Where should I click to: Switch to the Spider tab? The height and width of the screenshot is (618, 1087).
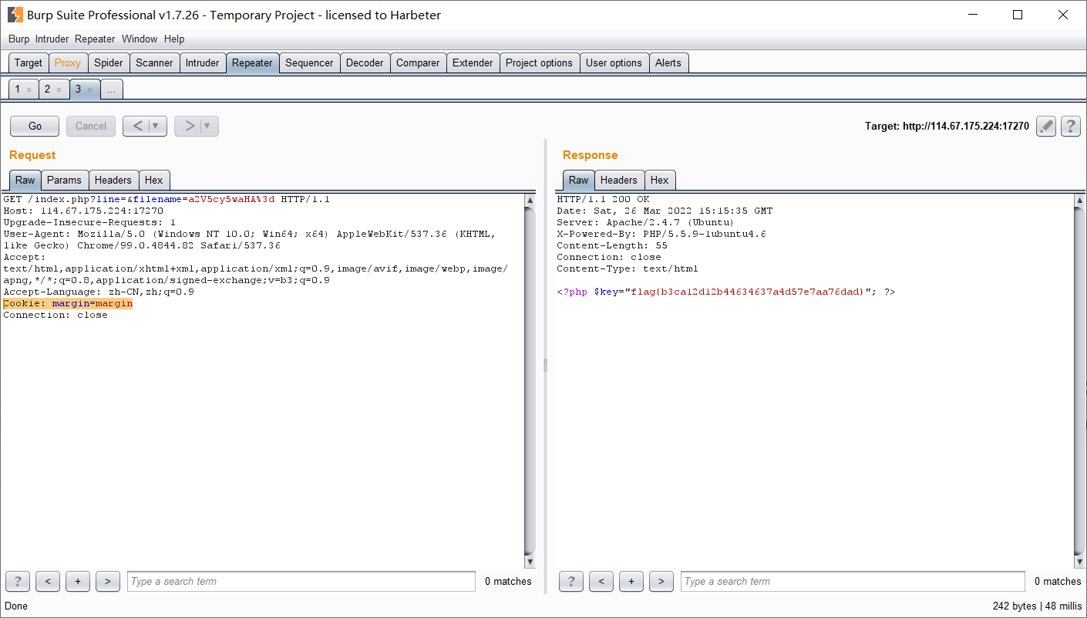pyautogui.click(x=109, y=63)
